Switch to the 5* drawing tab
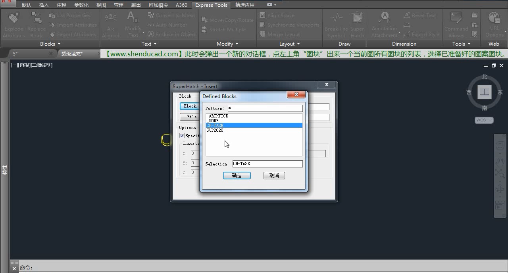Image resolution: width=508 pixels, height=273 pixels. [x=15, y=54]
